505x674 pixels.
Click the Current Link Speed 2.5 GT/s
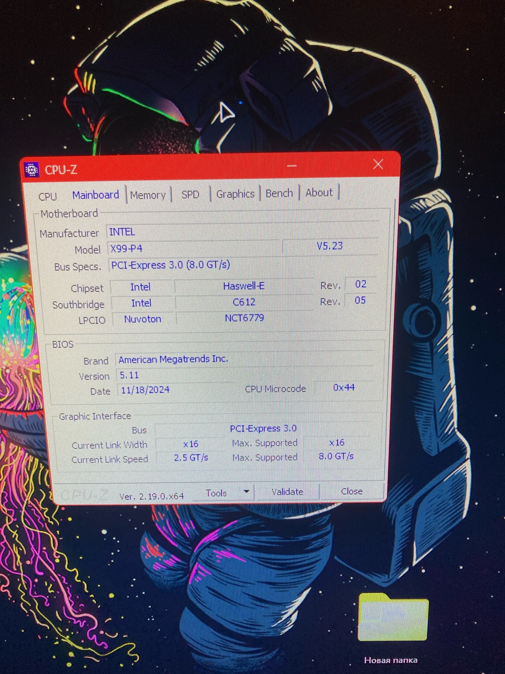click(191, 458)
